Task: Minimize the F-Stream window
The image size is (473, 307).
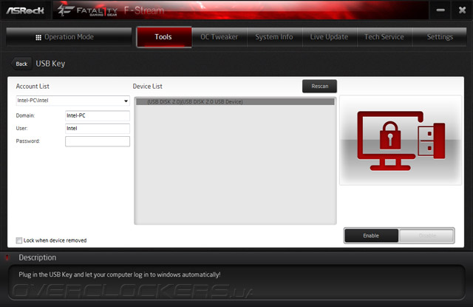Action: coord(440,10)
